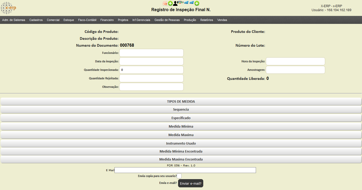Focus the Data da inspeção field
This screenshot has height=190, width=362.
click(151, 61)
